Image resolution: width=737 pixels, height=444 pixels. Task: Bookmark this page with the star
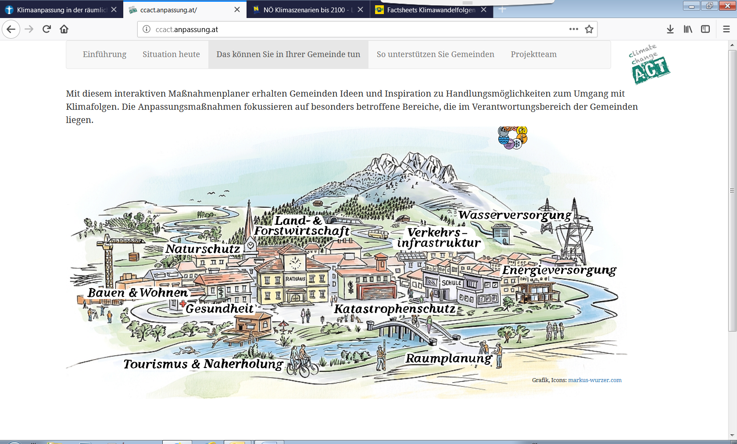589,29
